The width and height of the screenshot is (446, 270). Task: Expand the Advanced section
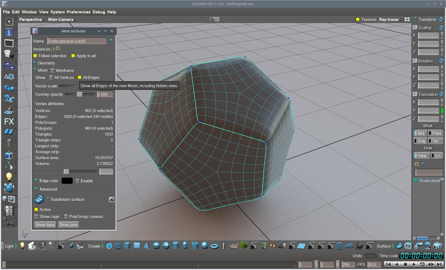point(48,189)
